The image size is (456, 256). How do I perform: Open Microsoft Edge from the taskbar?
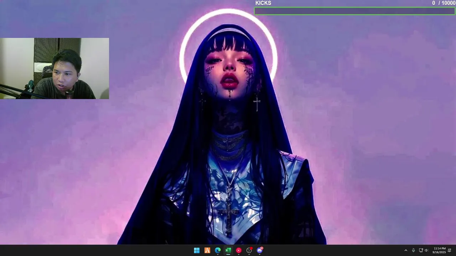click(x=218, y=250)
